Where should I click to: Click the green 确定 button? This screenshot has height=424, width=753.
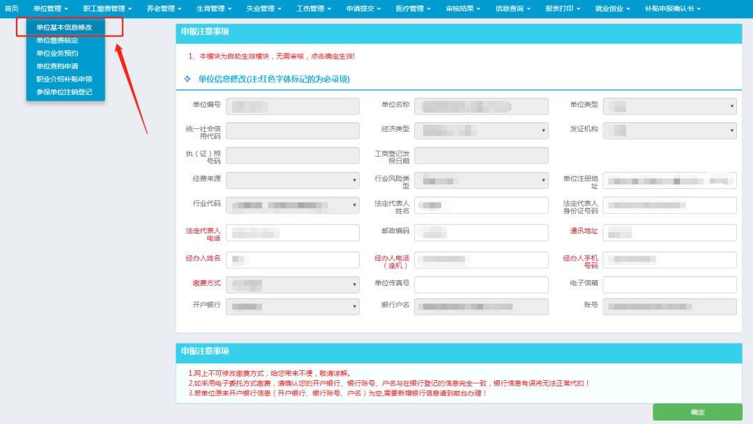pos(697,411)
